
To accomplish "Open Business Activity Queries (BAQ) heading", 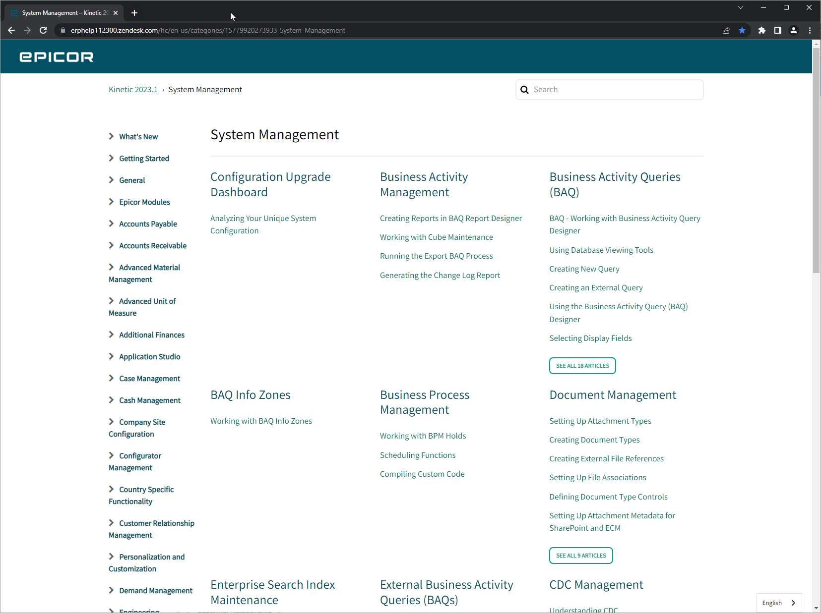I will (615, 184).
